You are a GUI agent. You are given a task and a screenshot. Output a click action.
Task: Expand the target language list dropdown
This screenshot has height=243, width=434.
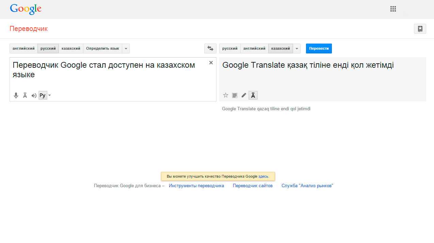[296, 49]
